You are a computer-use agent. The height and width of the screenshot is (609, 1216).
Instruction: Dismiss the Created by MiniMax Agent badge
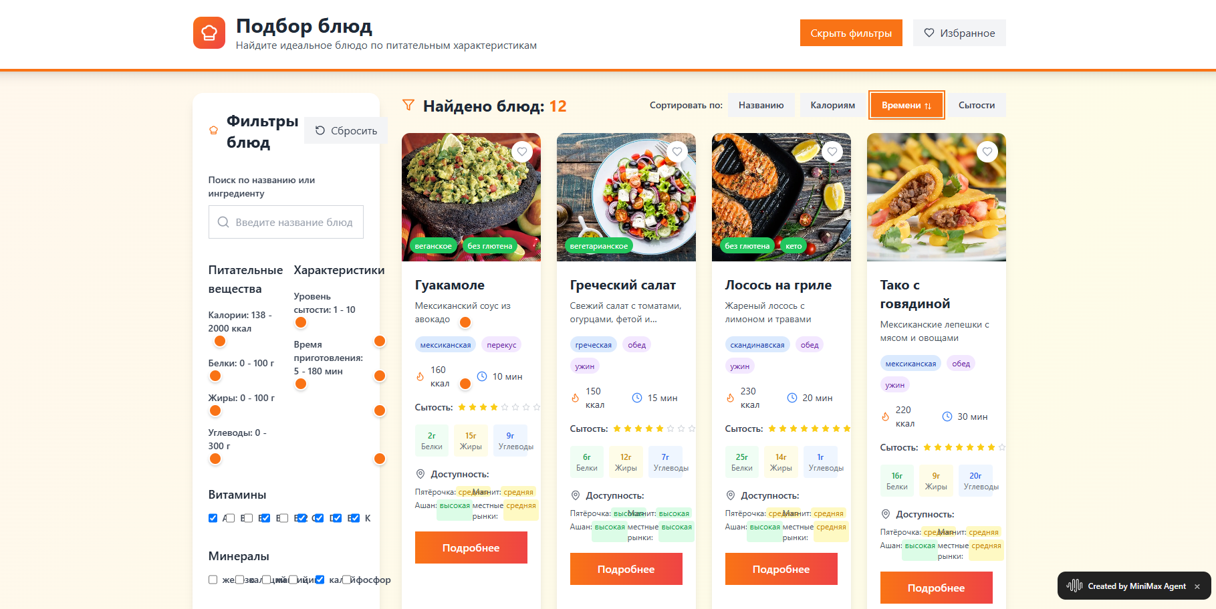click(x=1197, y=586)
